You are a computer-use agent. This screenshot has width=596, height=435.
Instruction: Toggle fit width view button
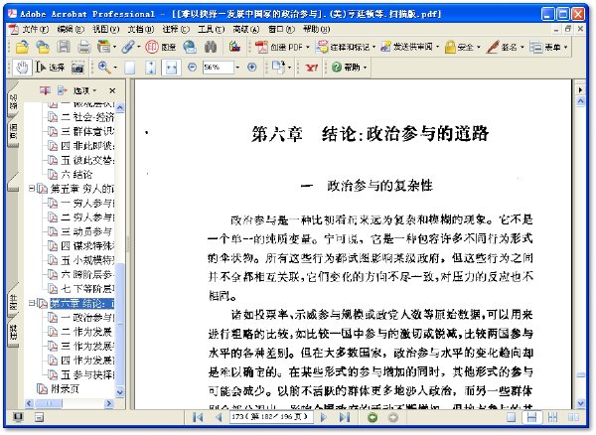coord(172,68)
